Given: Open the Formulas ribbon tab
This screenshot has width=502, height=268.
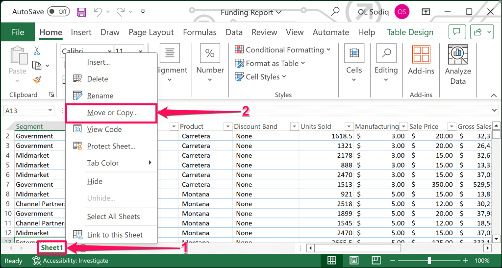Looking at the screenshot, I should (200, 32).
